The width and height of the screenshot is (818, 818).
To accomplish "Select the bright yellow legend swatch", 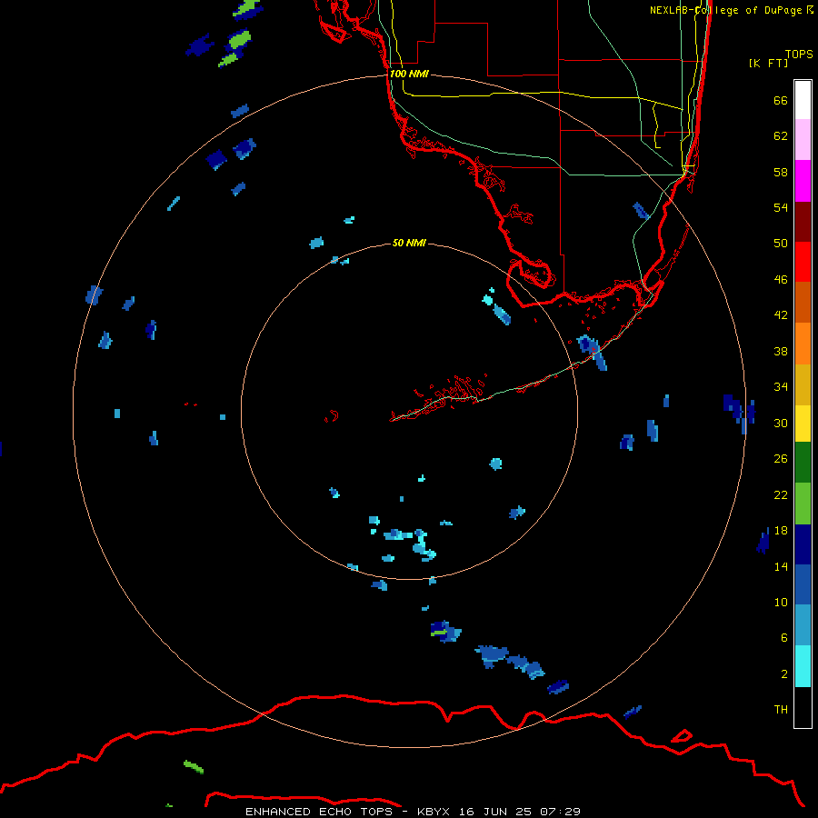I will [803, 424].
